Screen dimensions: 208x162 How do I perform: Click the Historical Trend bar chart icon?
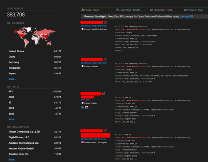[151, 10]
